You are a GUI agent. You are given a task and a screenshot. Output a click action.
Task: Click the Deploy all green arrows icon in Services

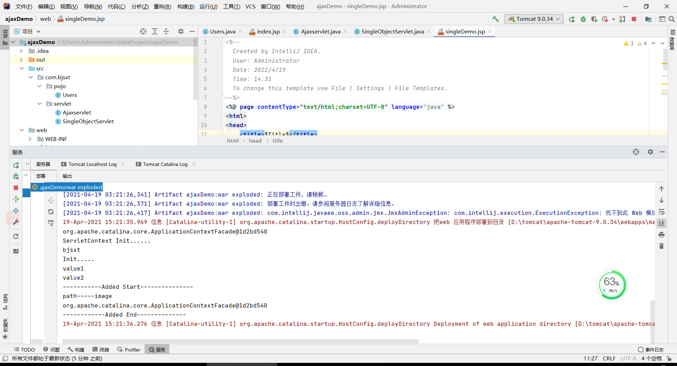tap(16, 199)
